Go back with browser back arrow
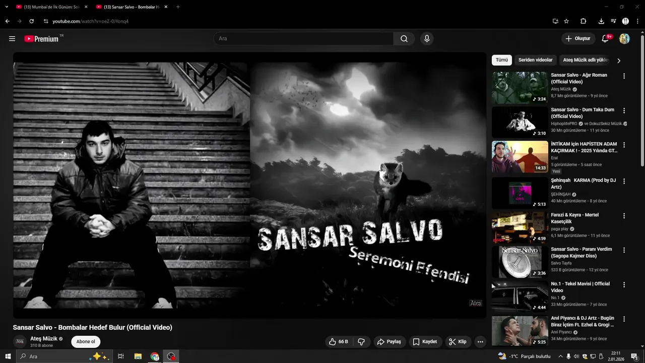This screenshot has height=363, width=645. click(7, 21)
